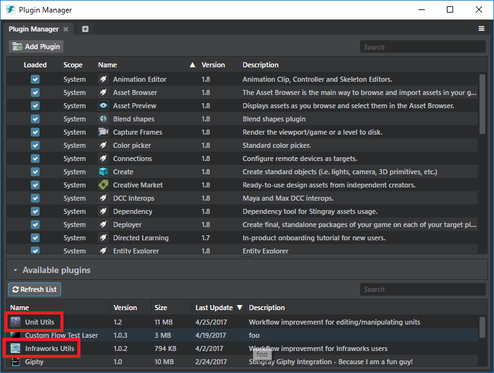The width and height of the screenshot is (494, 373).
Task: Click the Directed Learning plugin icon
Action: tap(103, 238)
